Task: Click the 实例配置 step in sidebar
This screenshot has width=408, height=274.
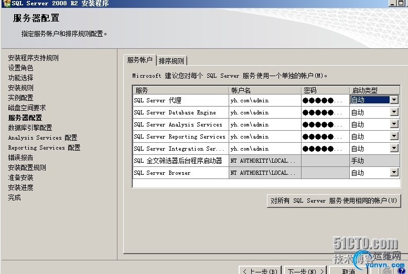Action: (20, 98)
